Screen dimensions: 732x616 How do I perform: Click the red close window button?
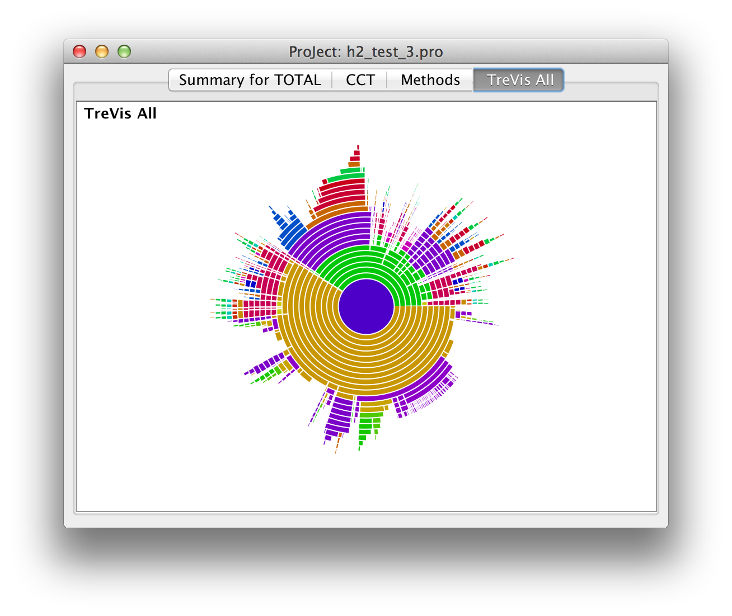click(x=80, y=51)
